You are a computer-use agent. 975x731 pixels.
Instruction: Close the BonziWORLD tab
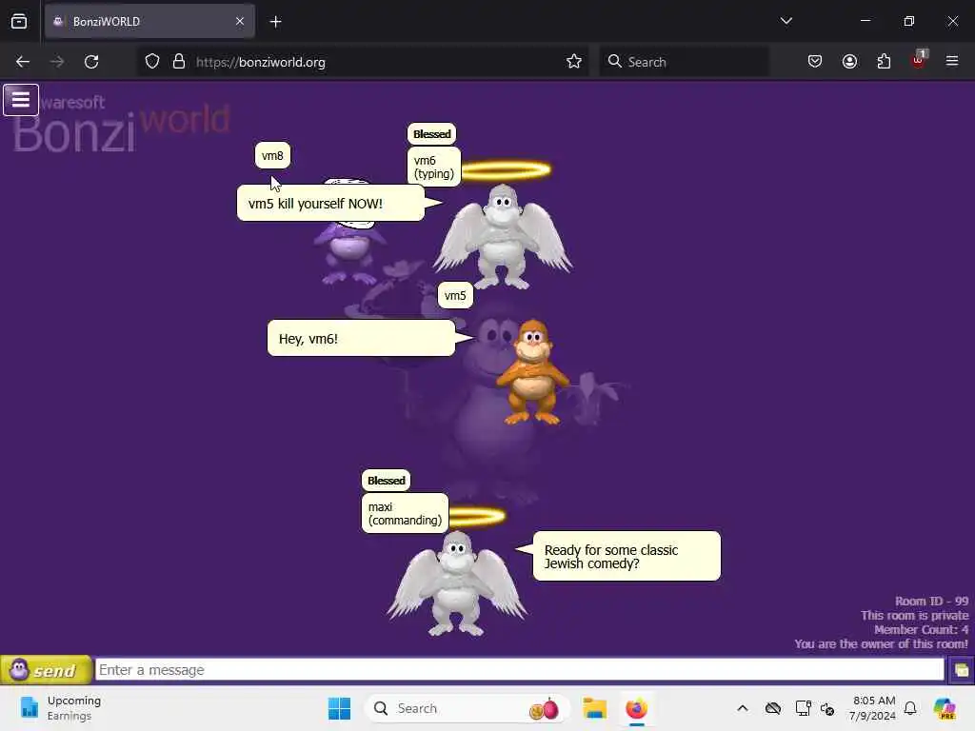[x=240, y=22]
